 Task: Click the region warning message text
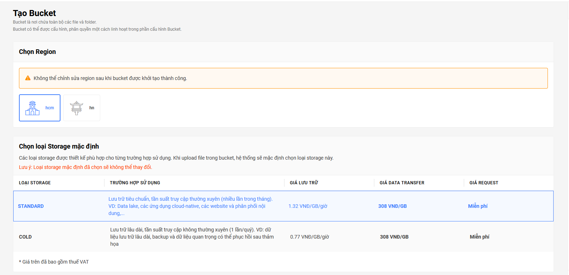point(110,78)
